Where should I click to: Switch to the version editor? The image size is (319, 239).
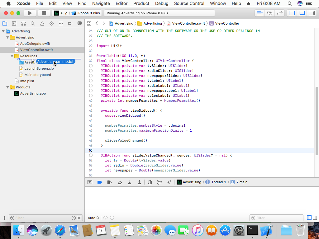coord(280,13)
